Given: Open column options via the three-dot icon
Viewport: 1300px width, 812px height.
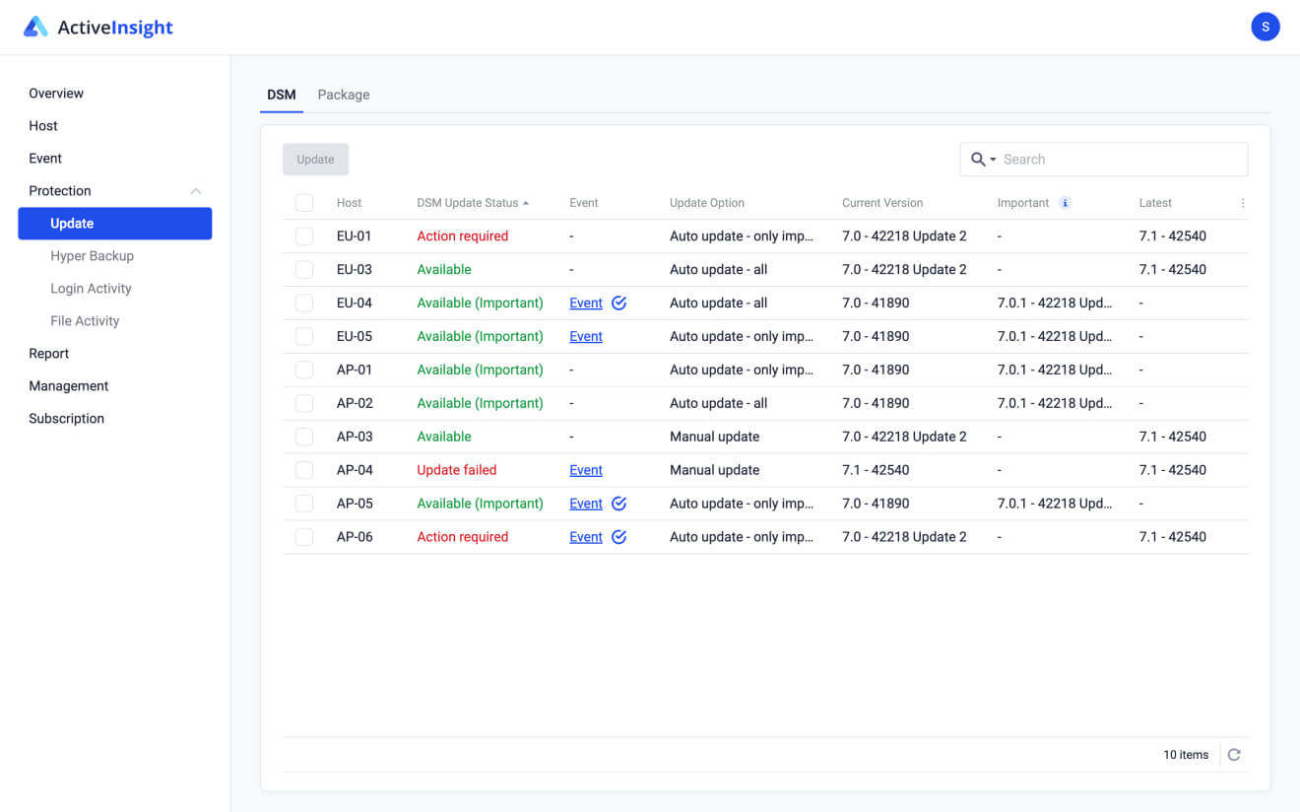Looking at the screenshot, I should point(1242,202).
